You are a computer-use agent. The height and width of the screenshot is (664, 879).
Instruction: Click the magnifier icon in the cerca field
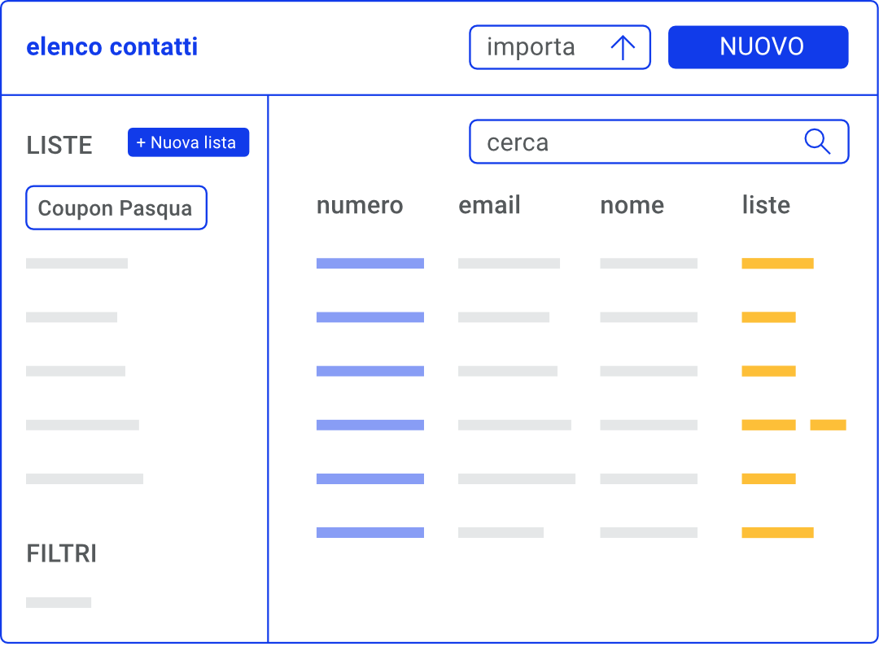pos(817,142)
